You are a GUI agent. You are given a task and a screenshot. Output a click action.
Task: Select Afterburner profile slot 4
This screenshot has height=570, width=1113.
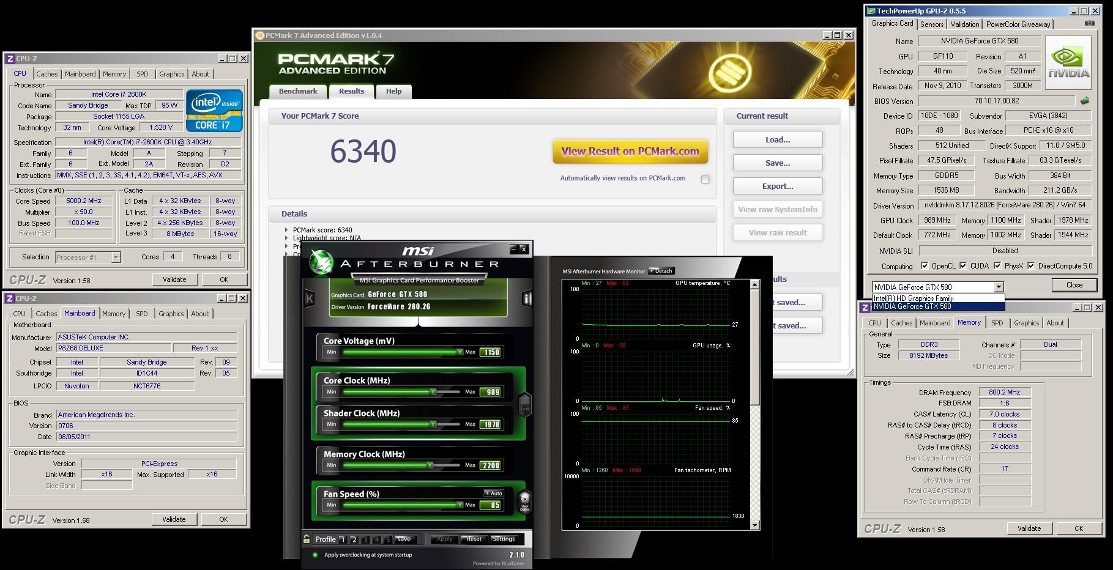tap(377, 539)
